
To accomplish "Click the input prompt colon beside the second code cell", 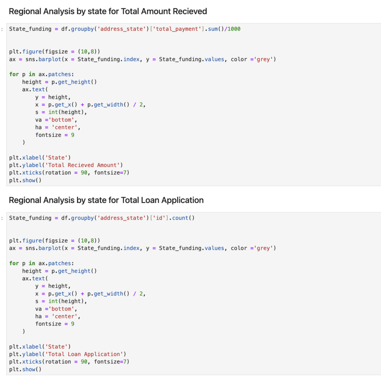I will [2, 218].
